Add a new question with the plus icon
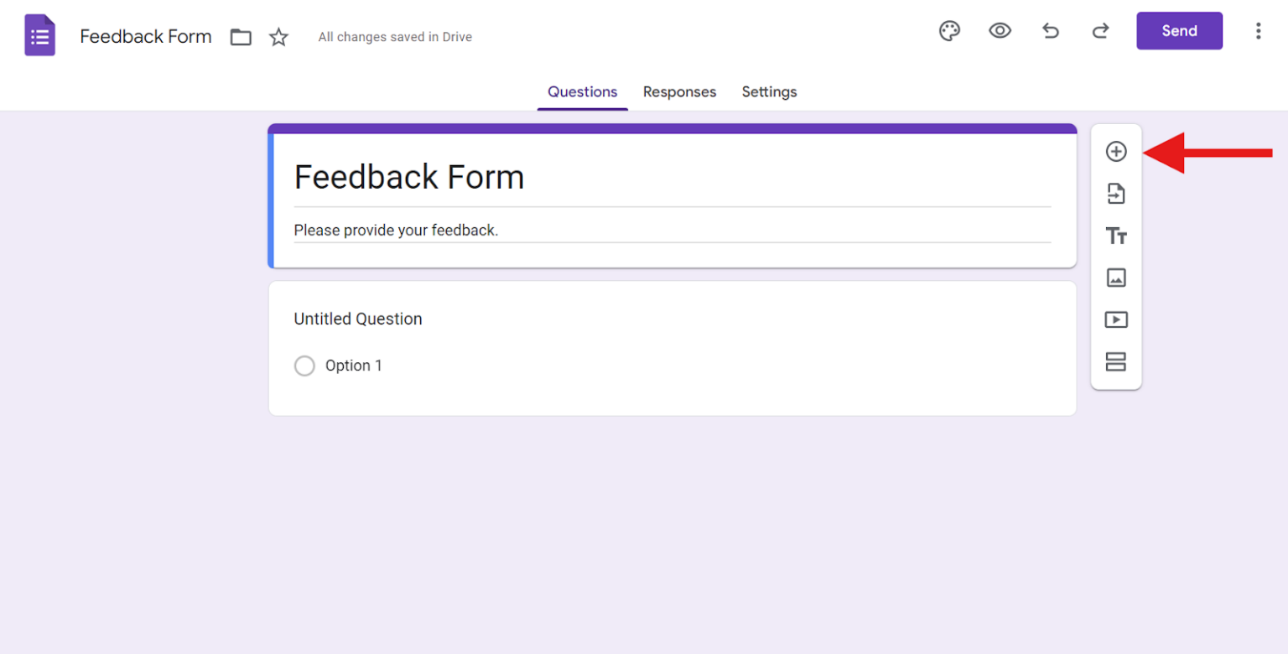 click(x=1116, y=151)
